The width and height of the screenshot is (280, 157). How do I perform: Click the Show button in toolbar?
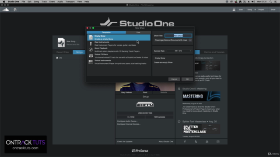pyautogui.click(x=273, y=10)
